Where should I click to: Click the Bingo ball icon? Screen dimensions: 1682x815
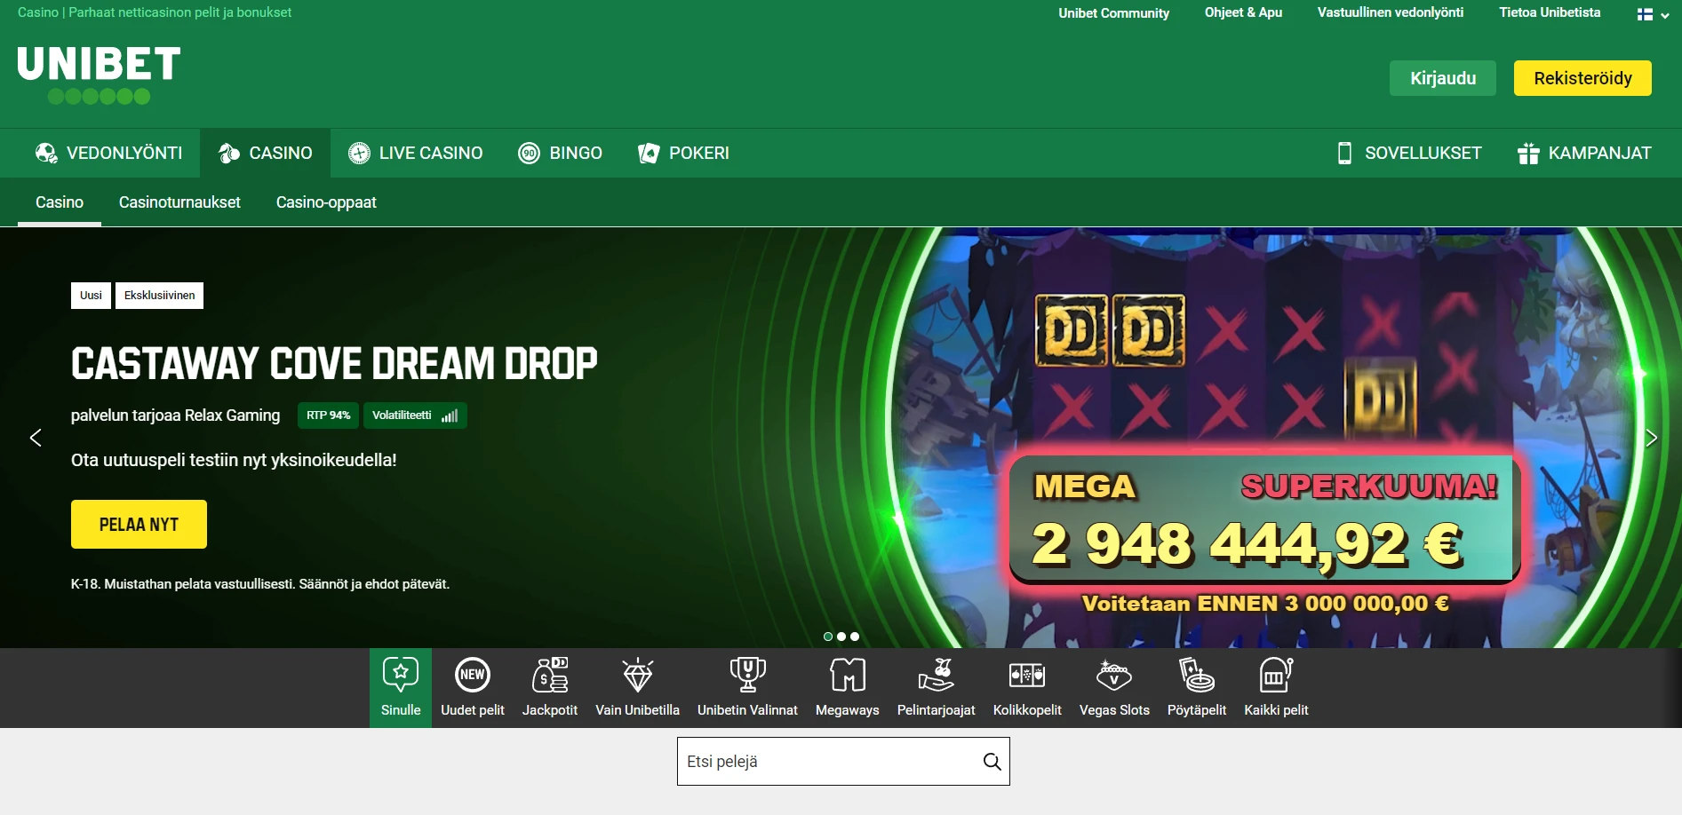coord(530,153)
